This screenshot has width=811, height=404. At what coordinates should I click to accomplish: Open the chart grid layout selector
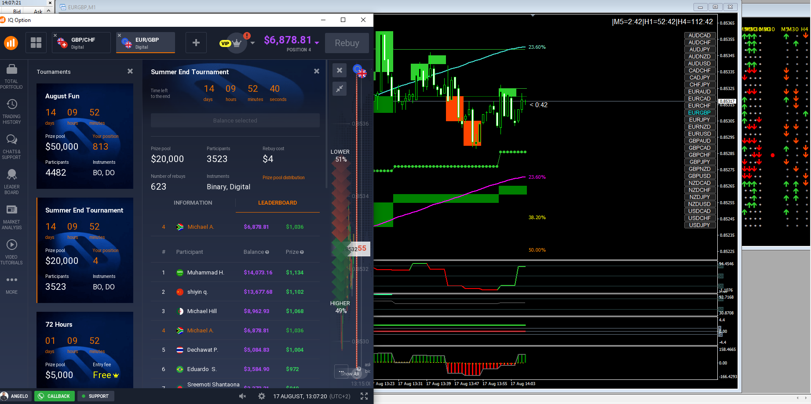tap(36, 43)
